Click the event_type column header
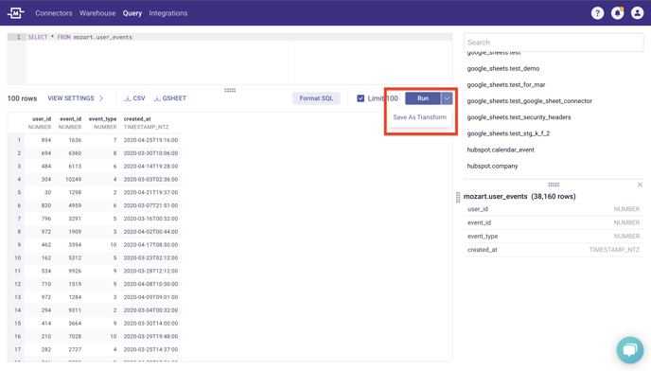 (102, 119)
